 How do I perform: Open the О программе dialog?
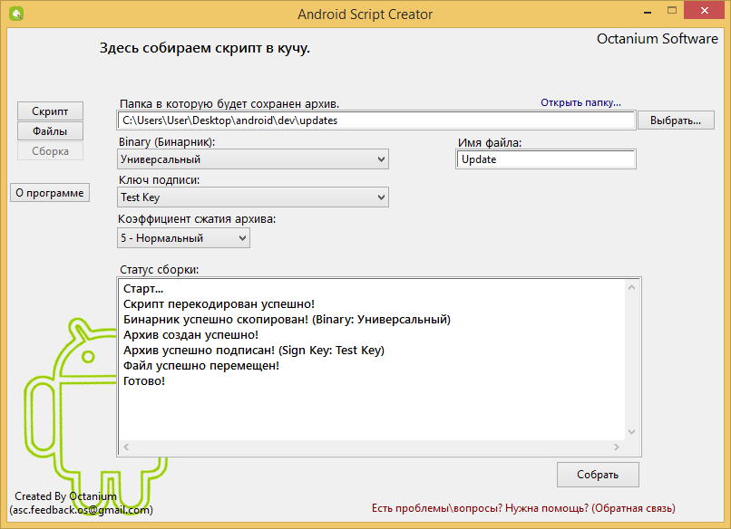coord(50,193)
